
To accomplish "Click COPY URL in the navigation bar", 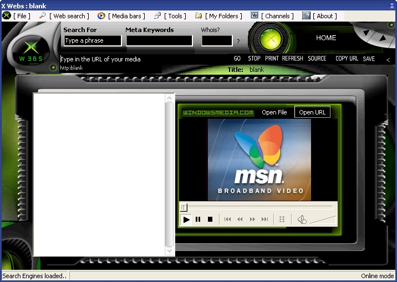I will point(347,59).
